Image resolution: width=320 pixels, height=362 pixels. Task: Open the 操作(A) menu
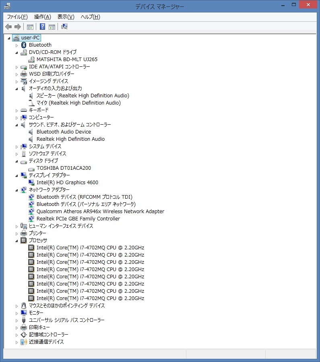tap(43, 17)
